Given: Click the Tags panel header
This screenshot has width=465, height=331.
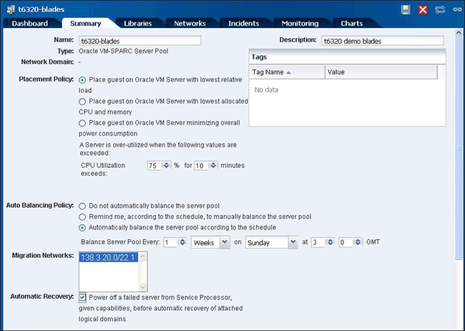Looking at the screenshot, I should coord(347,57).
